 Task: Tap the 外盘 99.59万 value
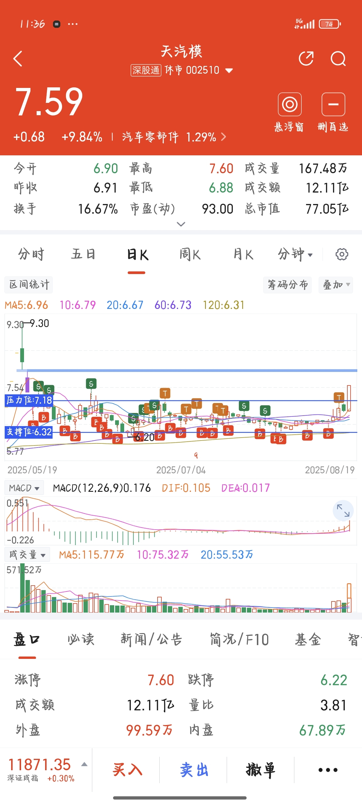point(149,731)
